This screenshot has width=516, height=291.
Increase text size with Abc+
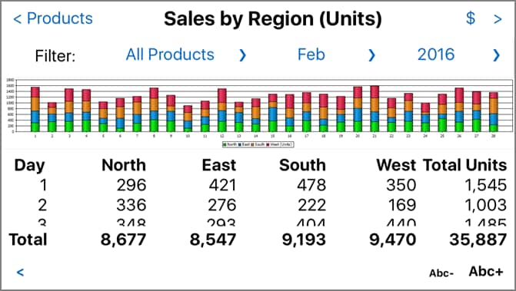(x=486, y=271)
